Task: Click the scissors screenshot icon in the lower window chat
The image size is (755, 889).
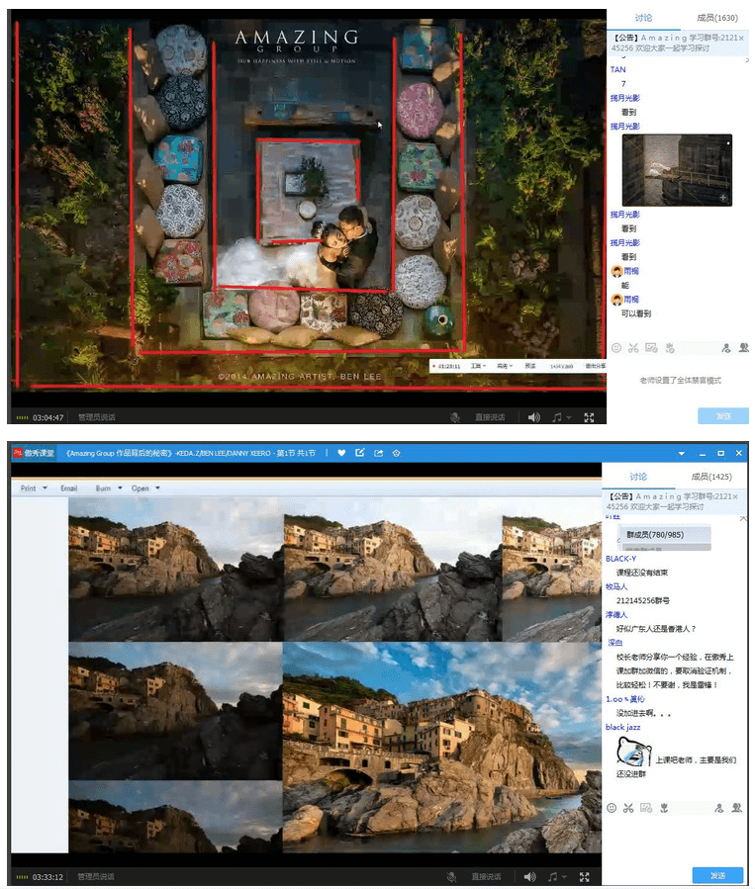Action: tap(628, 808)
